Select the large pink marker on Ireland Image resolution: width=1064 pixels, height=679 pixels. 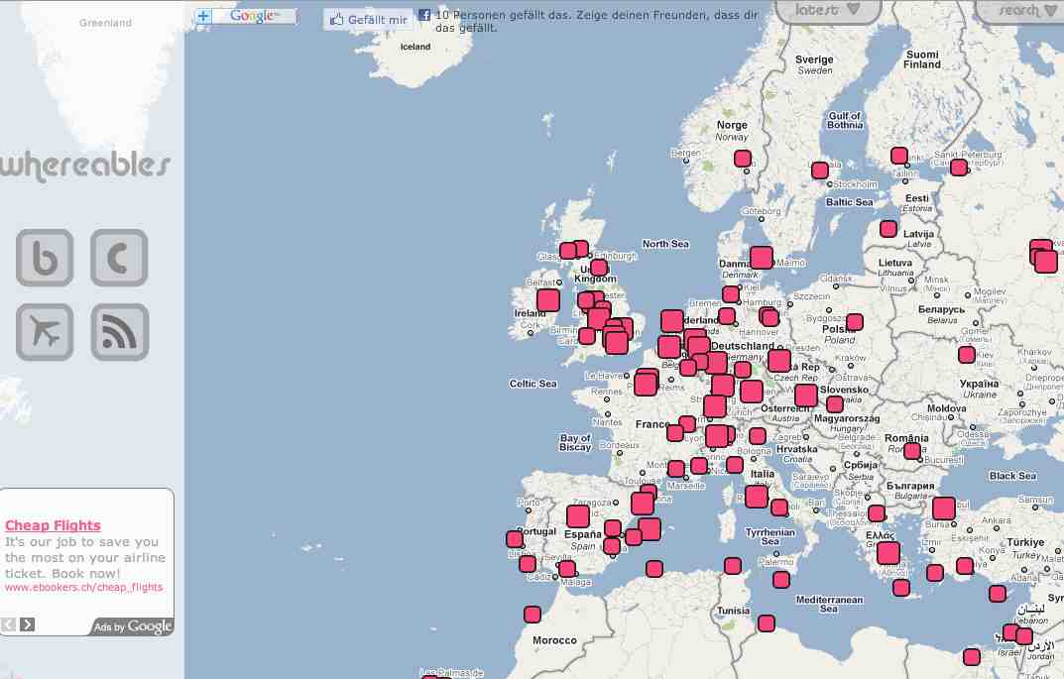click(x=548, y=300)
